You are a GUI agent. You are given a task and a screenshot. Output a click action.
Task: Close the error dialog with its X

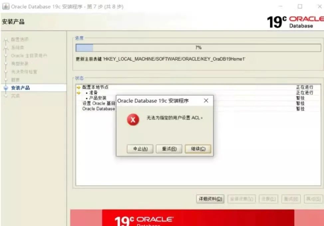point(206,100)
